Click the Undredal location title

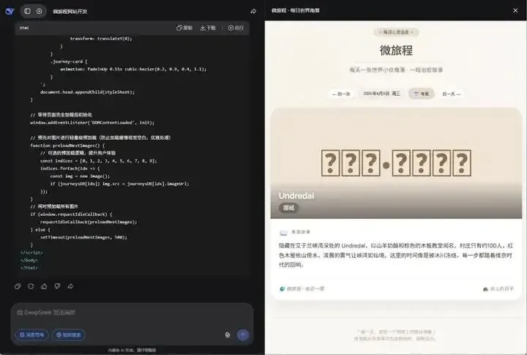pos(296,196)
